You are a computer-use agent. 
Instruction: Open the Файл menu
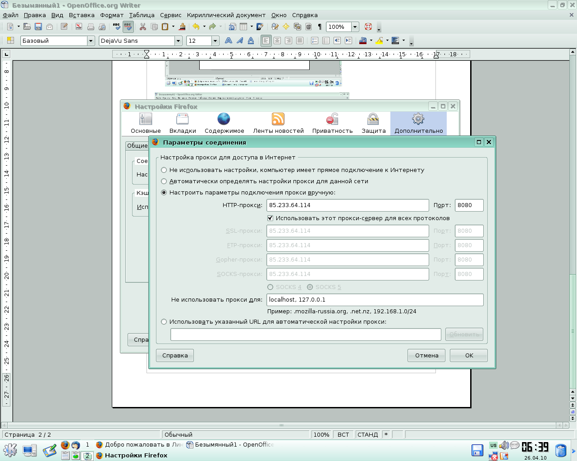10,15
